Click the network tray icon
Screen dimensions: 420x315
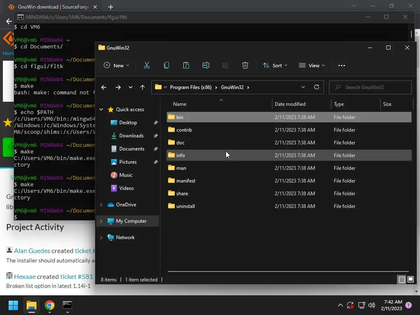[x=361, y=305]
